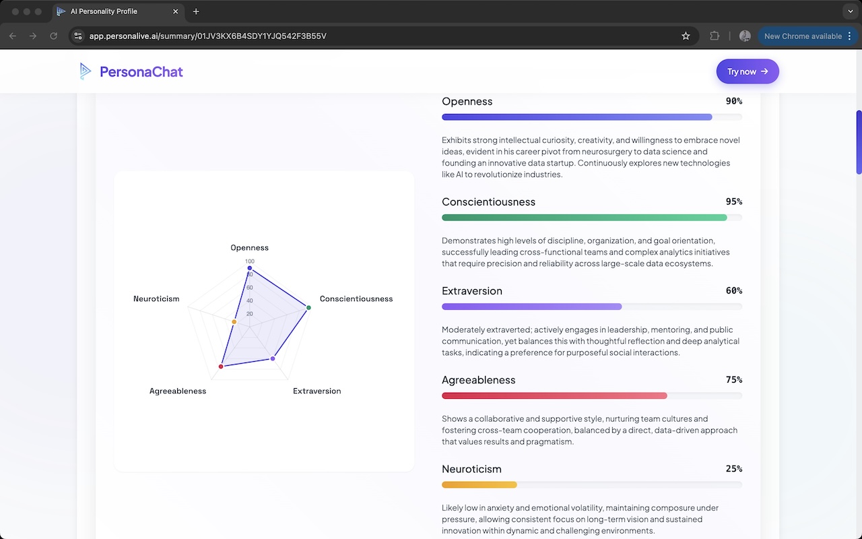Click the Agreeableness heading text
Screen dimensions: 862x539
pos(479,379)
